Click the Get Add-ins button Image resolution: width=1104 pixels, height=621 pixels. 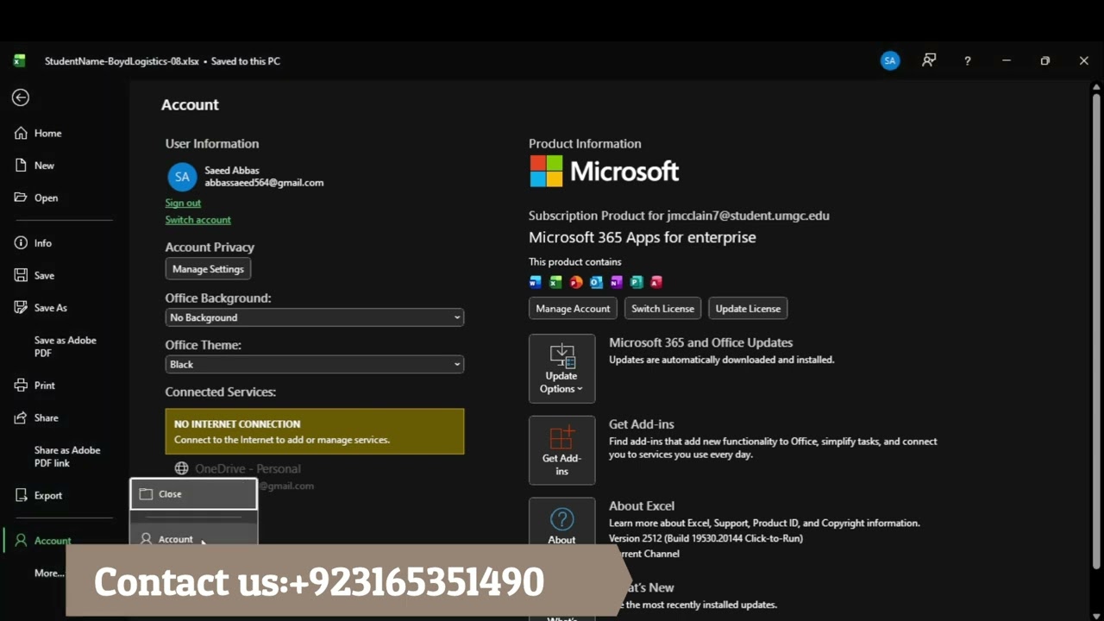561,450
